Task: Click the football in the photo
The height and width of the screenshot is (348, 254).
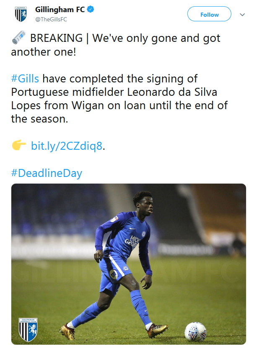Action: 195,331
